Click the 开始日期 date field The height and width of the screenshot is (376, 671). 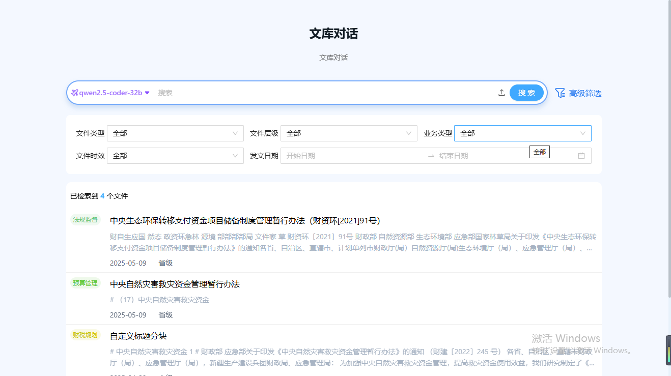[351, 156]
